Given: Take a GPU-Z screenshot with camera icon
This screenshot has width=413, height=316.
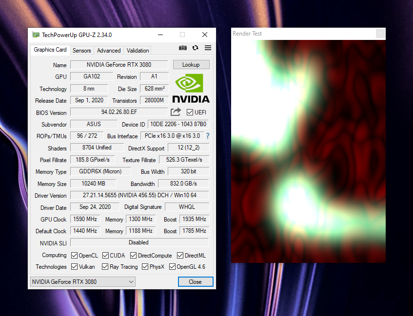Looking at the screenshot, I should pos(183,48).
